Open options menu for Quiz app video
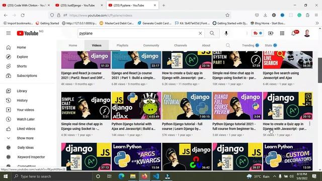The height and width of the screenshot is (181, 322). point(309,124)
